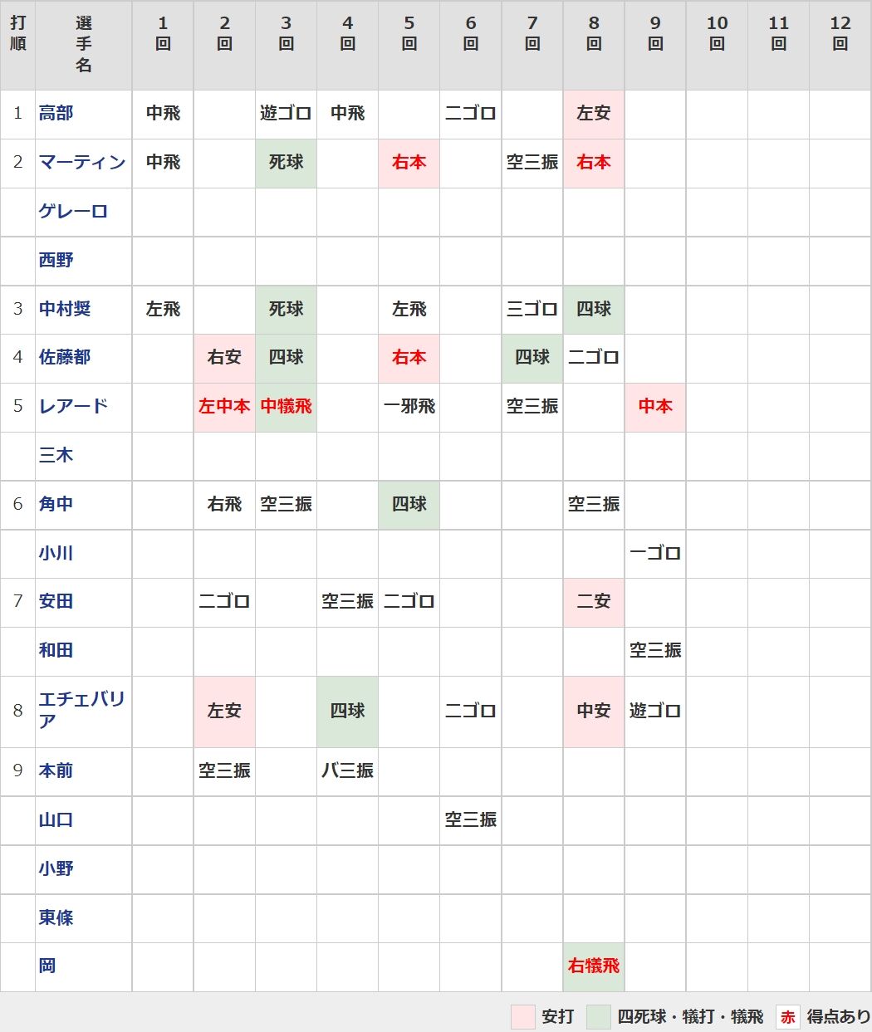
Task: Click the 中犠飛 cell for レアード
Action: (286, 406)
